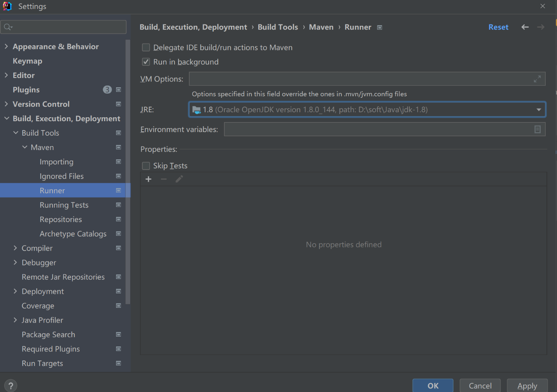
Task: Click the plugin updates badge showing 3
Action: click(x=107, y=90)
